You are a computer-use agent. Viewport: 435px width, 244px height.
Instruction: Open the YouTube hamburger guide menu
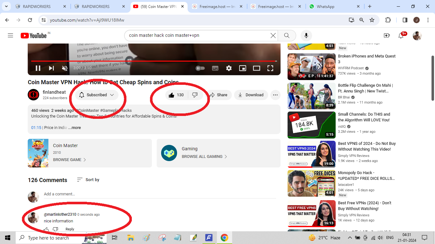click(x=11, y=36)
